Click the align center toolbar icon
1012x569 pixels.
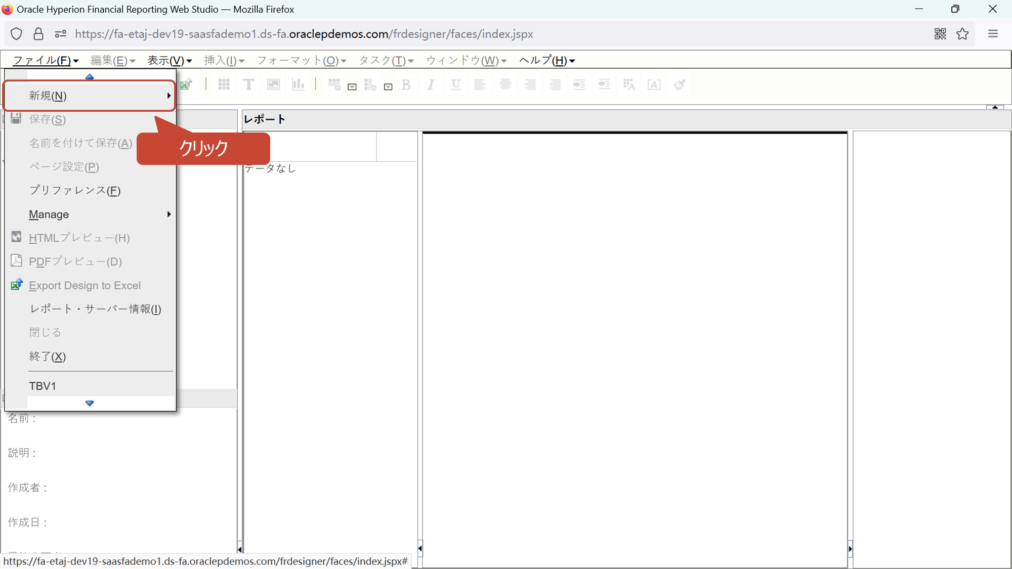[x=505, y=84]
